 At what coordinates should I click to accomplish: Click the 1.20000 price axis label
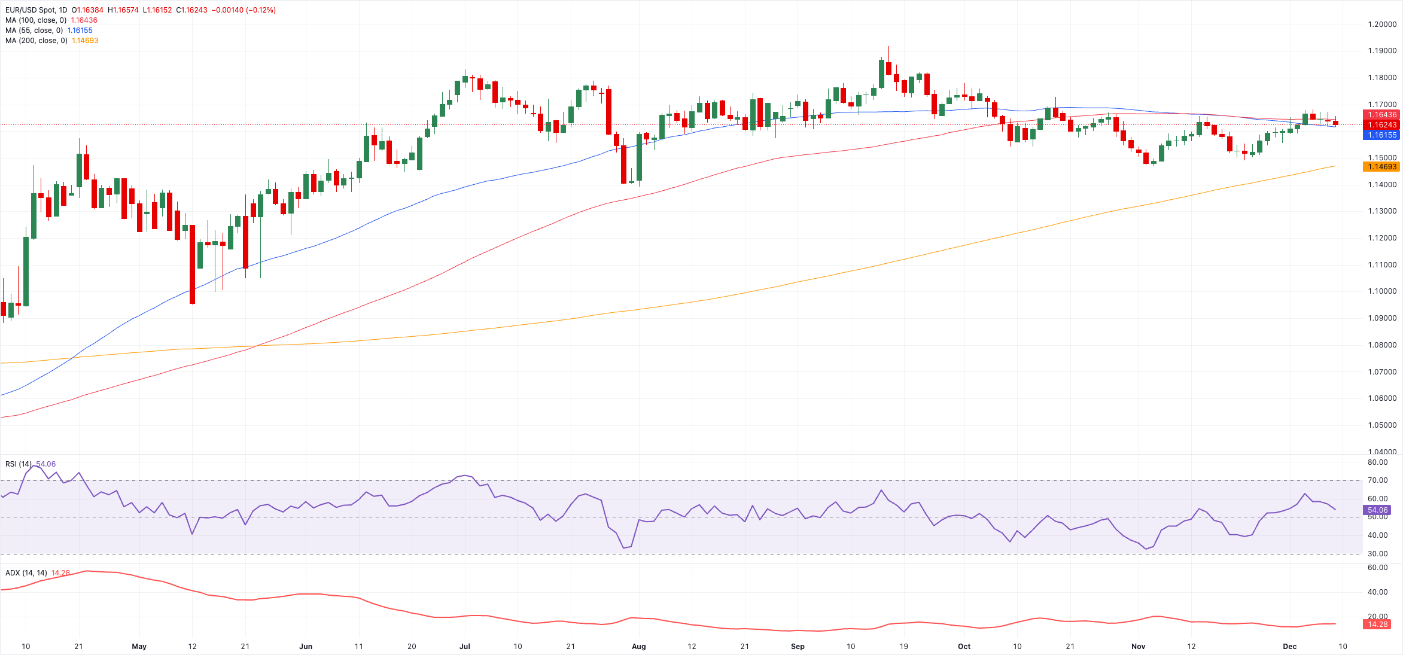click(1382, 25)
